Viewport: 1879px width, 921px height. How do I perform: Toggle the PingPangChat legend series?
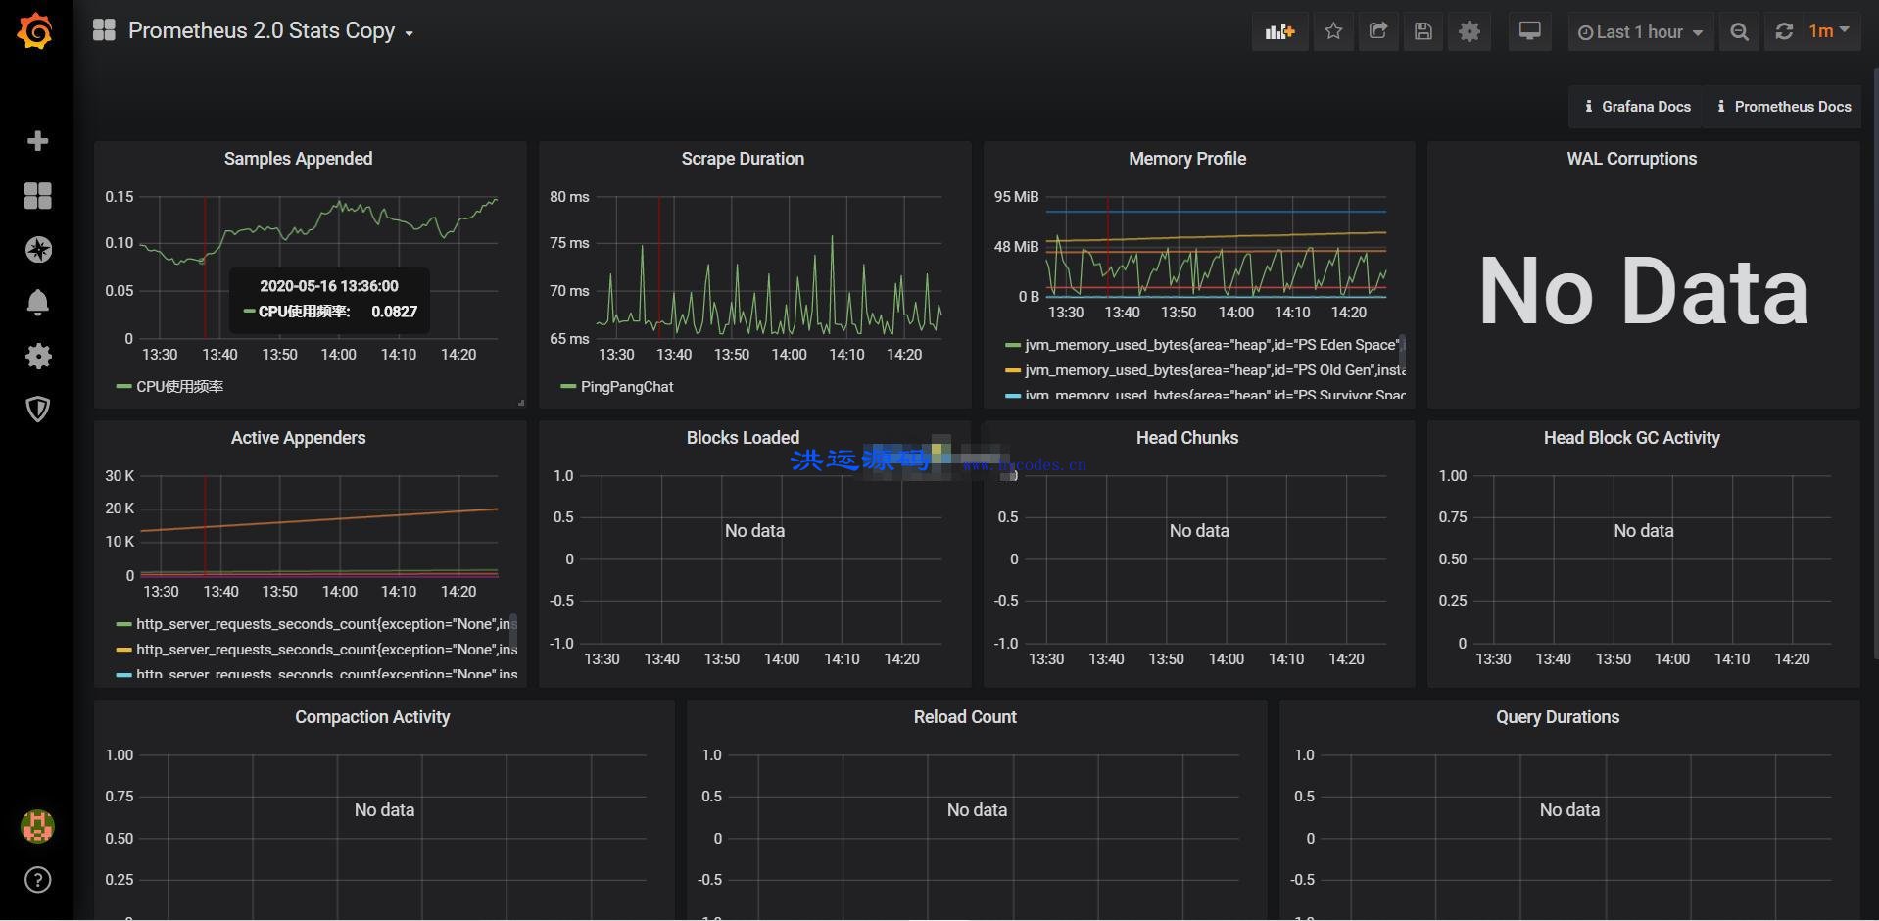coord(627,387)
